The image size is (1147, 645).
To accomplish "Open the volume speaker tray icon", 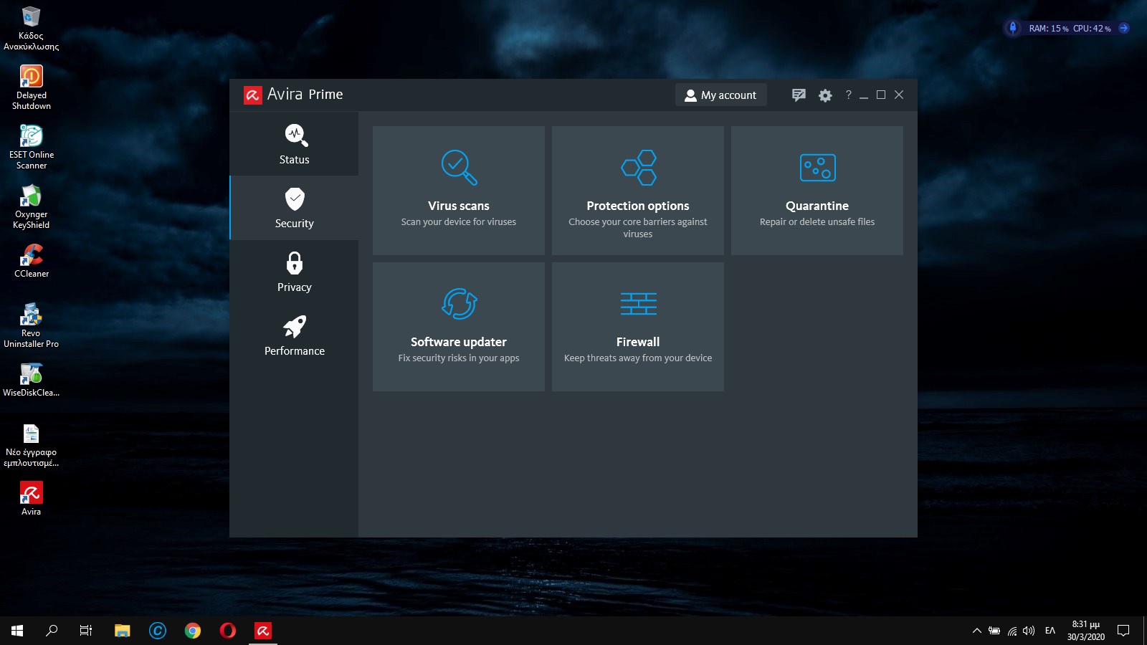I will [x=1029, y=631].
